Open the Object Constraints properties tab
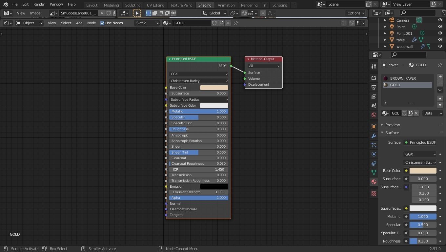The height and width of the screenshot is (252, 446). tap(374, 163)
